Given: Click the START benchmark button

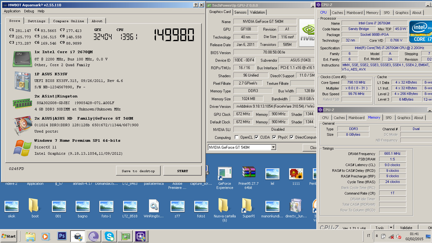Looking at the screenshot, I should click(182, 171).
